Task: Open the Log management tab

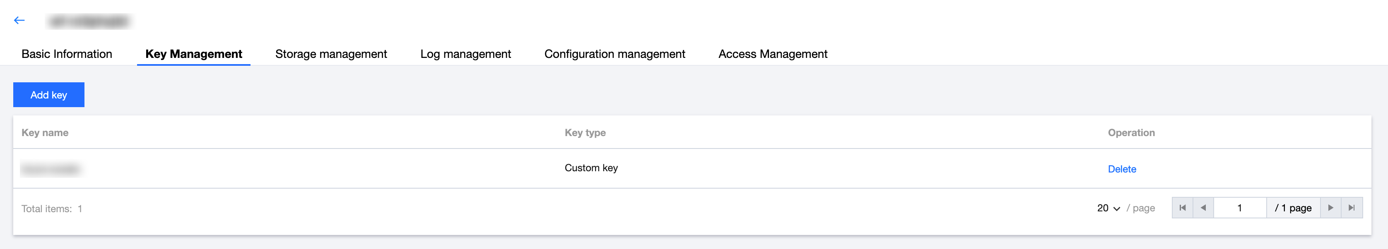Action: pyautogui.click(x=465, y=54)
